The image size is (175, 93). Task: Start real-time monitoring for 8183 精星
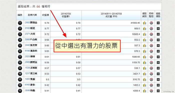click(151, 29)
